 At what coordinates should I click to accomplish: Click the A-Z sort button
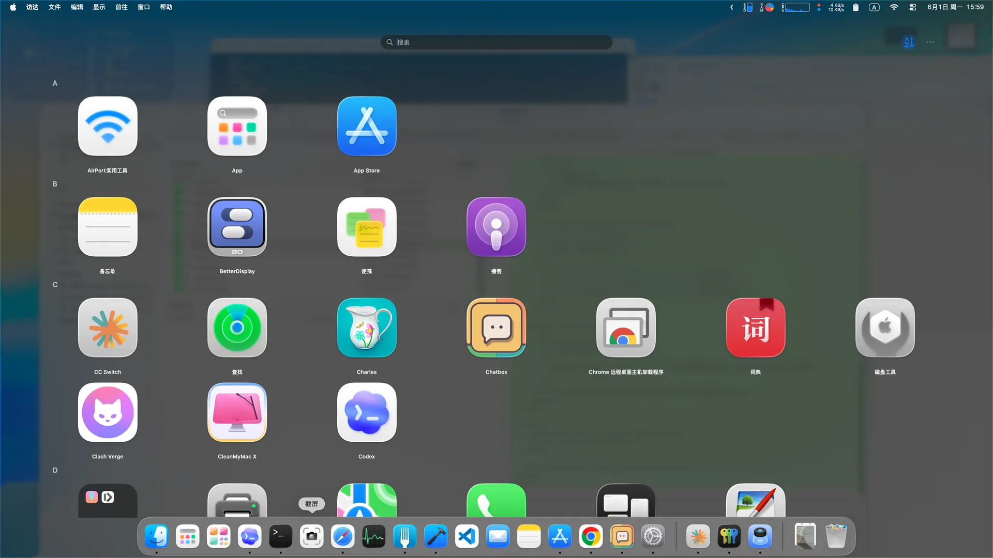pos(909,42)
